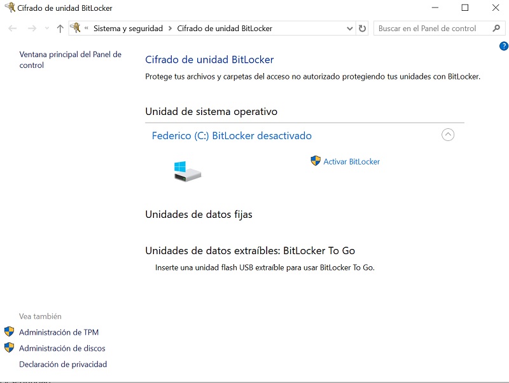This screenshot has width=509, height=383.
Task: Click the window title bar keys icon
Action: (10, 8)
